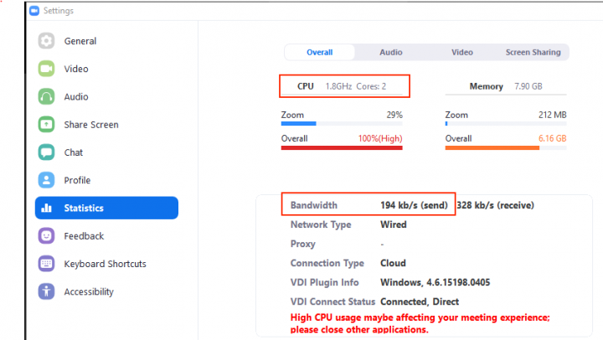Image resolution: width=603 pixels, height=340 pixels.
Task: Switch to the Overall statistics tab
Action: pyautogui.click(x=319, y=52)
